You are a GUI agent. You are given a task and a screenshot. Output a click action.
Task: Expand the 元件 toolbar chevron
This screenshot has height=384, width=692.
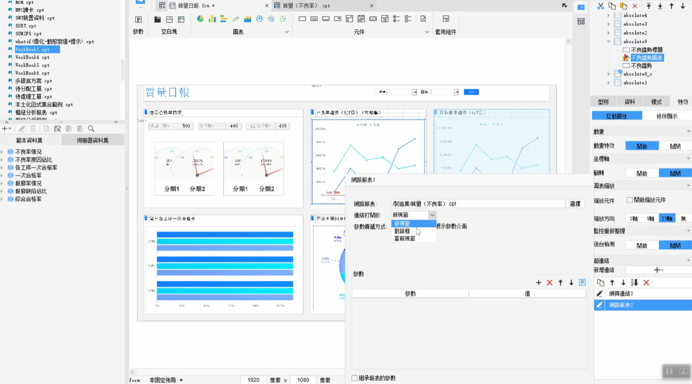pos(427,32)
